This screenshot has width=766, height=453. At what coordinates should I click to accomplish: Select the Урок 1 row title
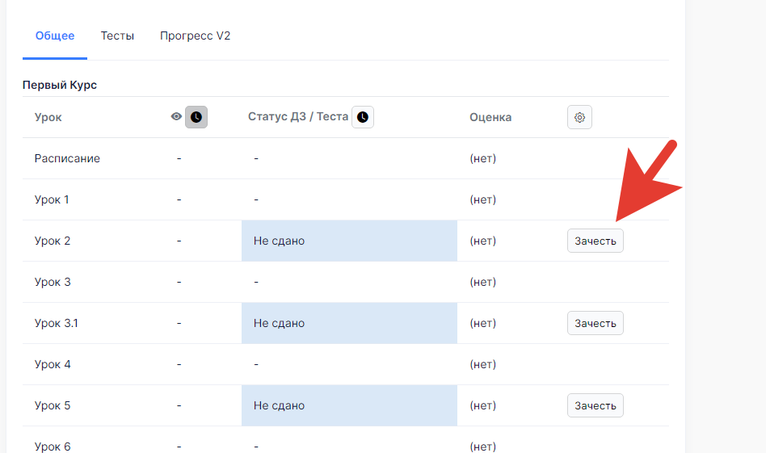[x=52, y=199]
